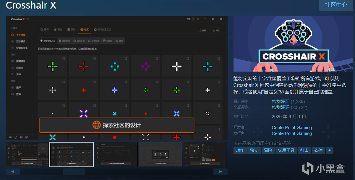Bookmark the green plus crosshair card

64,59
